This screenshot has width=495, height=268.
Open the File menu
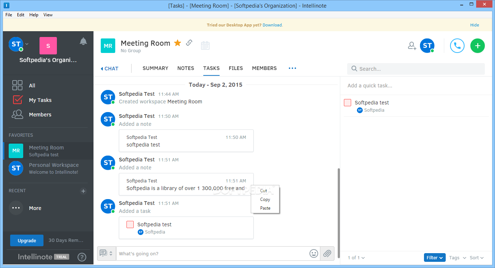click(x=9, y=15)
